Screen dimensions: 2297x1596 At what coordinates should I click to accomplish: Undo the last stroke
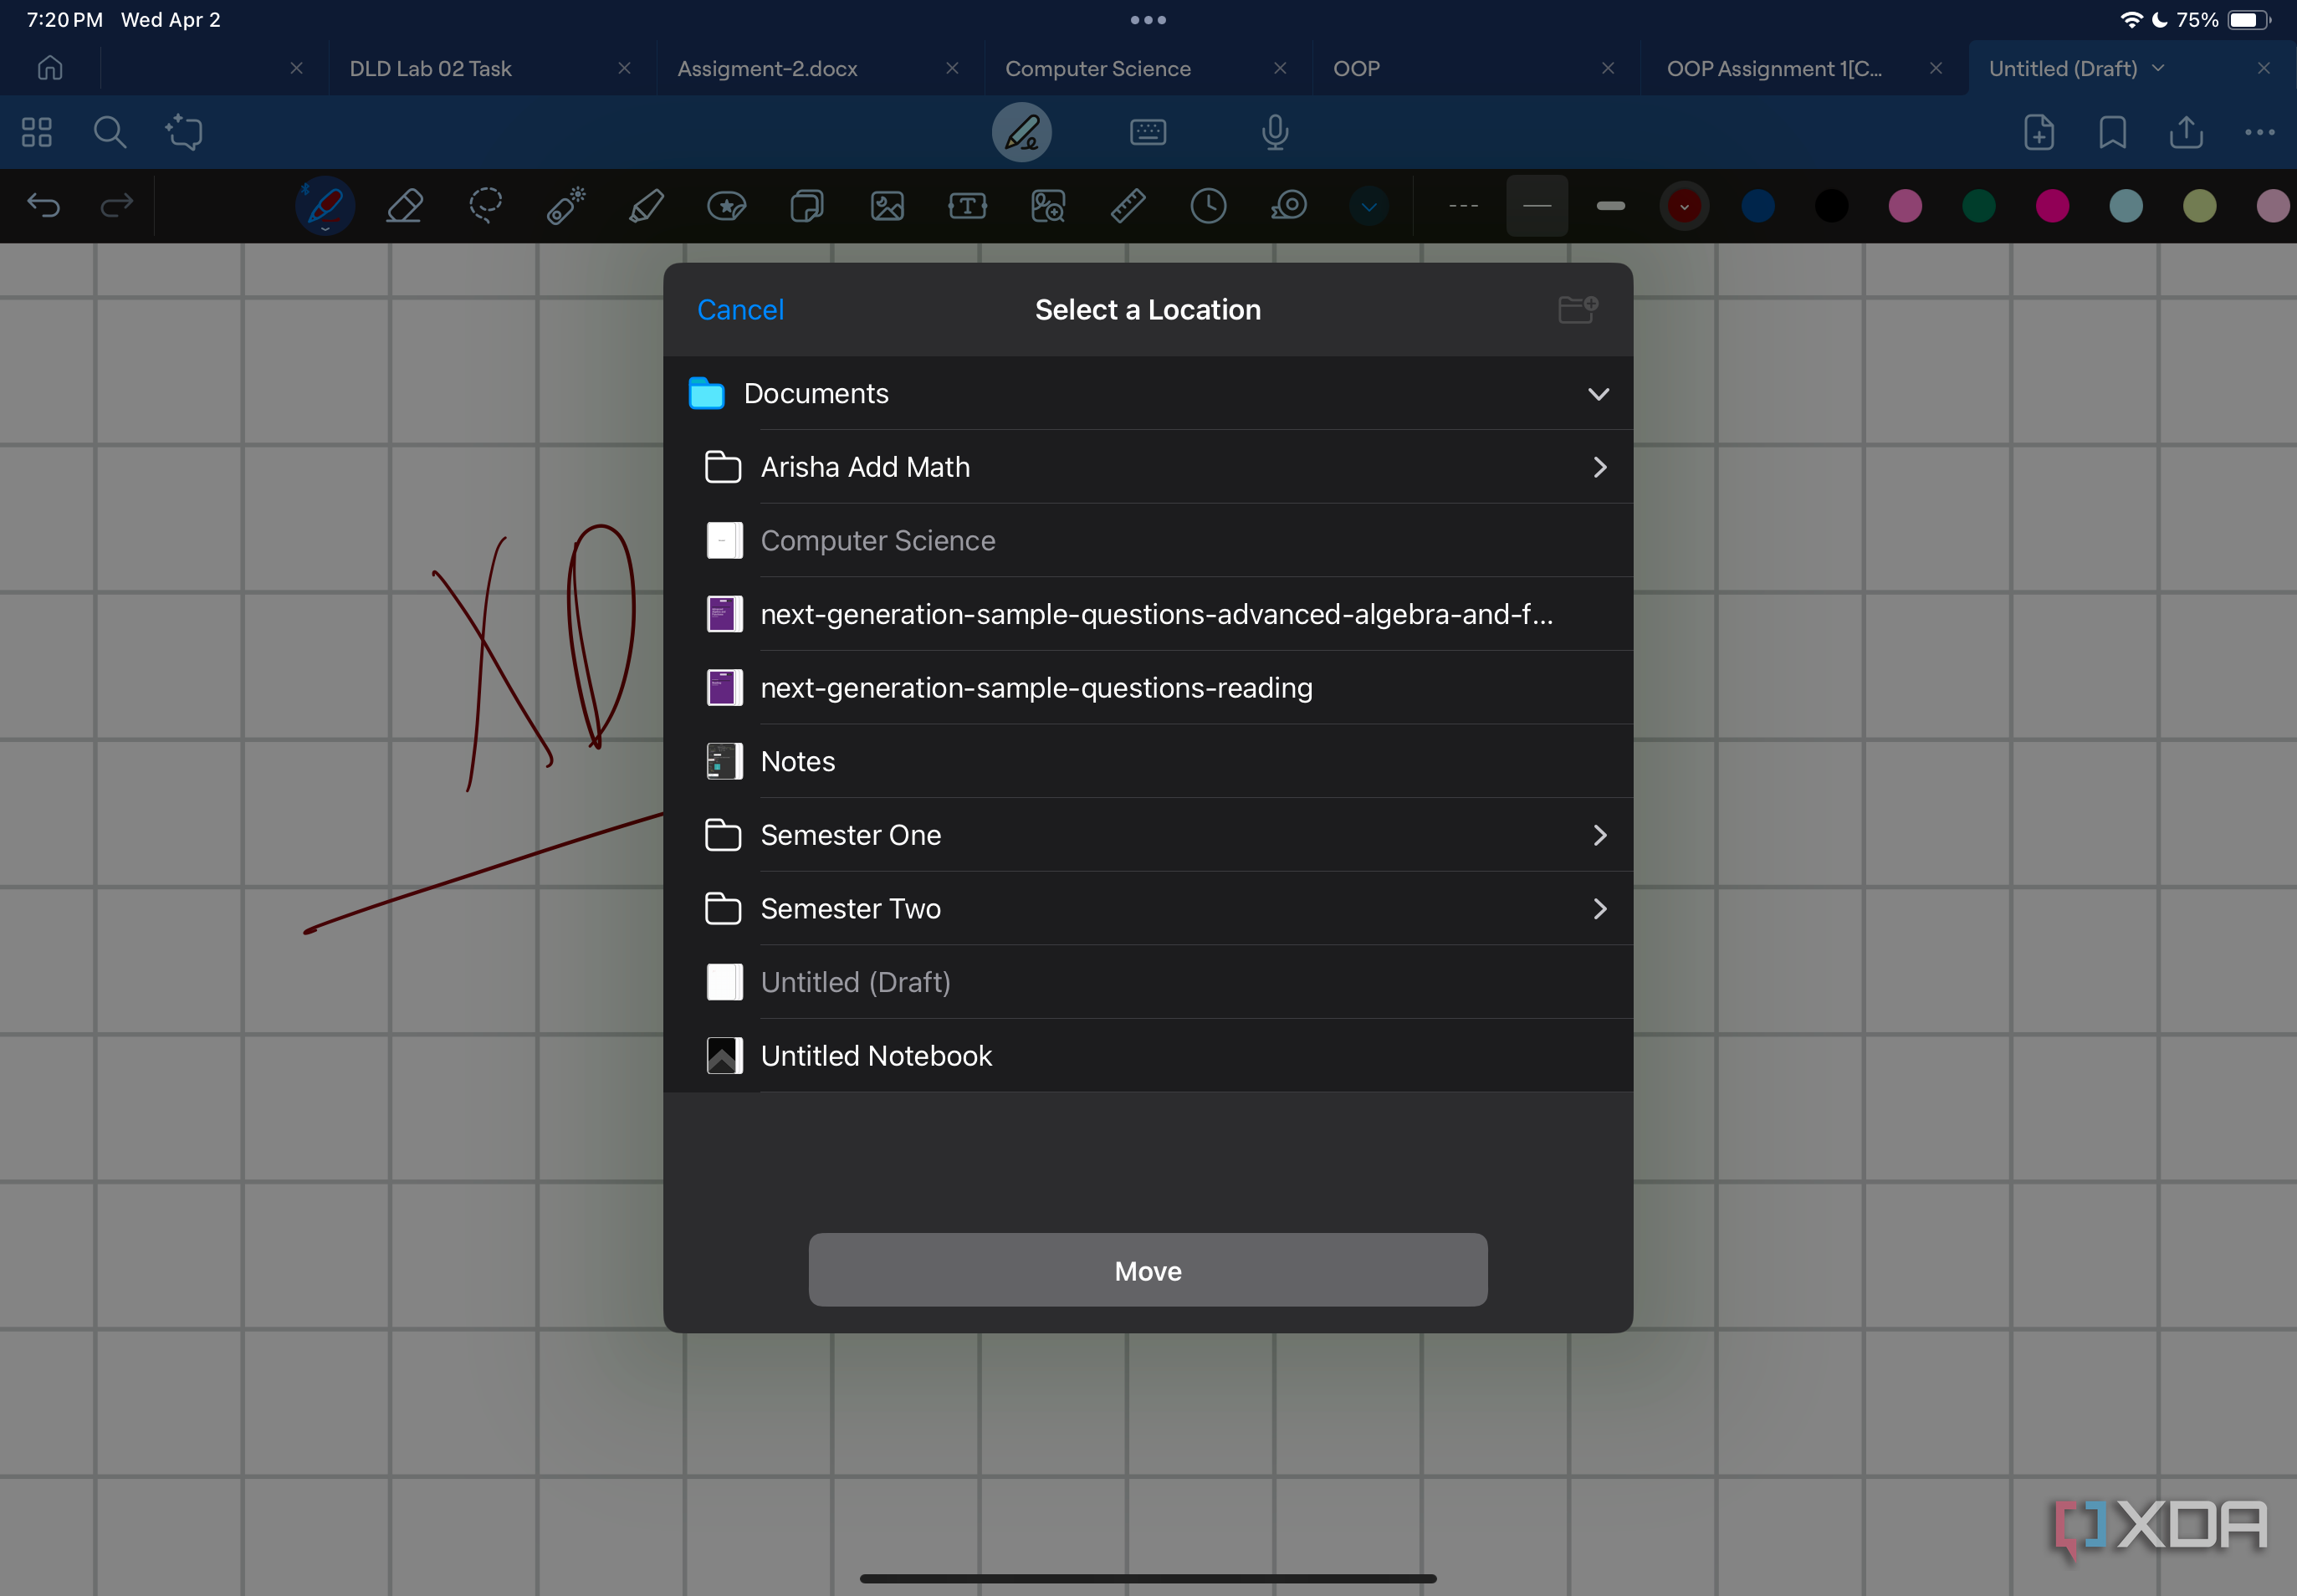tap(43, 206)
